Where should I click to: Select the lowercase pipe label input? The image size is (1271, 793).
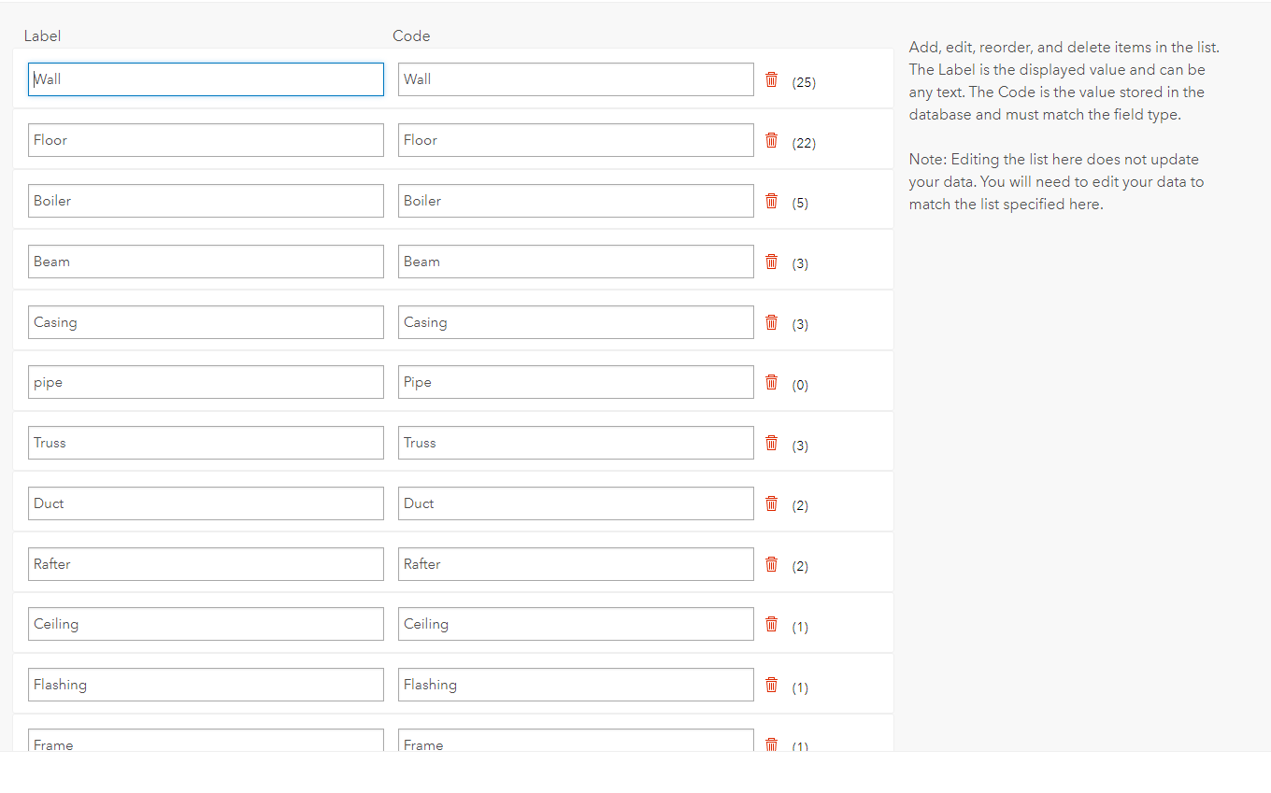[206, 382]
